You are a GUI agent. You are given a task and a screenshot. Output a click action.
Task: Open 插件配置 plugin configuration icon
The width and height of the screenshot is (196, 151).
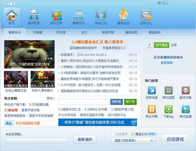(34, 17)
